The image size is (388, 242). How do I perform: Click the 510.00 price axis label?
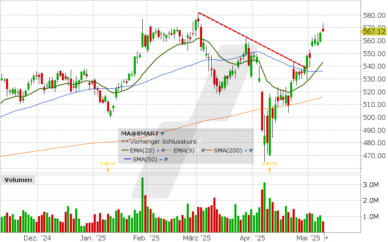point(374,104)
